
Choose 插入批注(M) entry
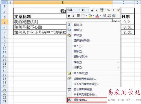pyautogui.click(x=94, y=73)
